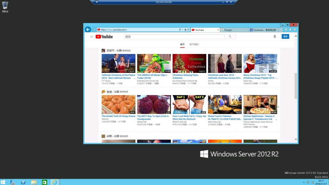The width and height of the screenshot is (329, 185).
Task: Switch to the Facebook browser tab
Action: point(264,30)
